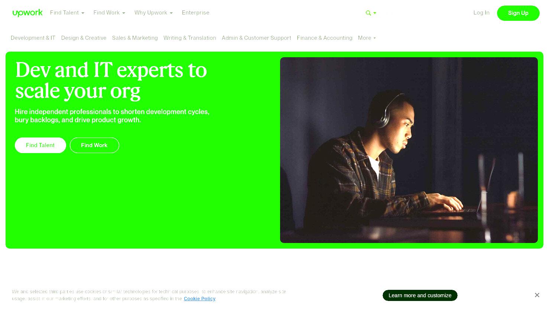This screenshot has height=311, width=549.
Task: Open the Sales & Marketing category
Action: [135, 38]
